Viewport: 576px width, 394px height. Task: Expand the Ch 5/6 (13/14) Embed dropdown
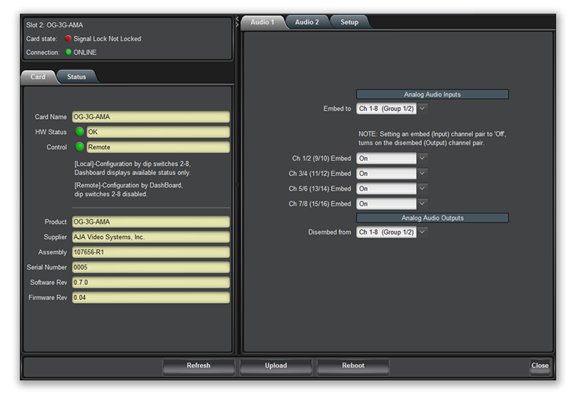(391, 188)
